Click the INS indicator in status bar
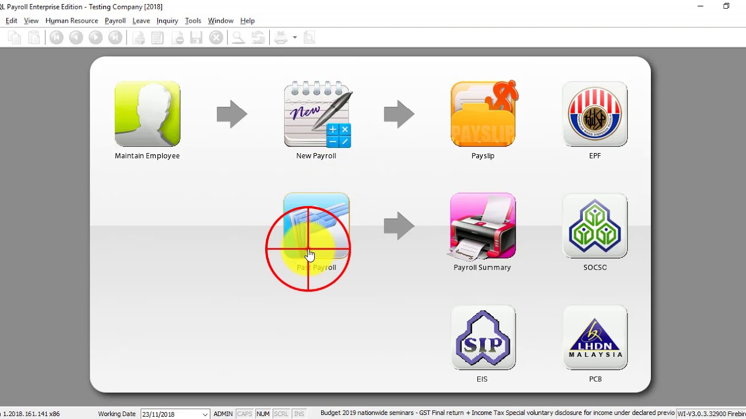Viewport: 746px width, 419px height. pos(299,414)
